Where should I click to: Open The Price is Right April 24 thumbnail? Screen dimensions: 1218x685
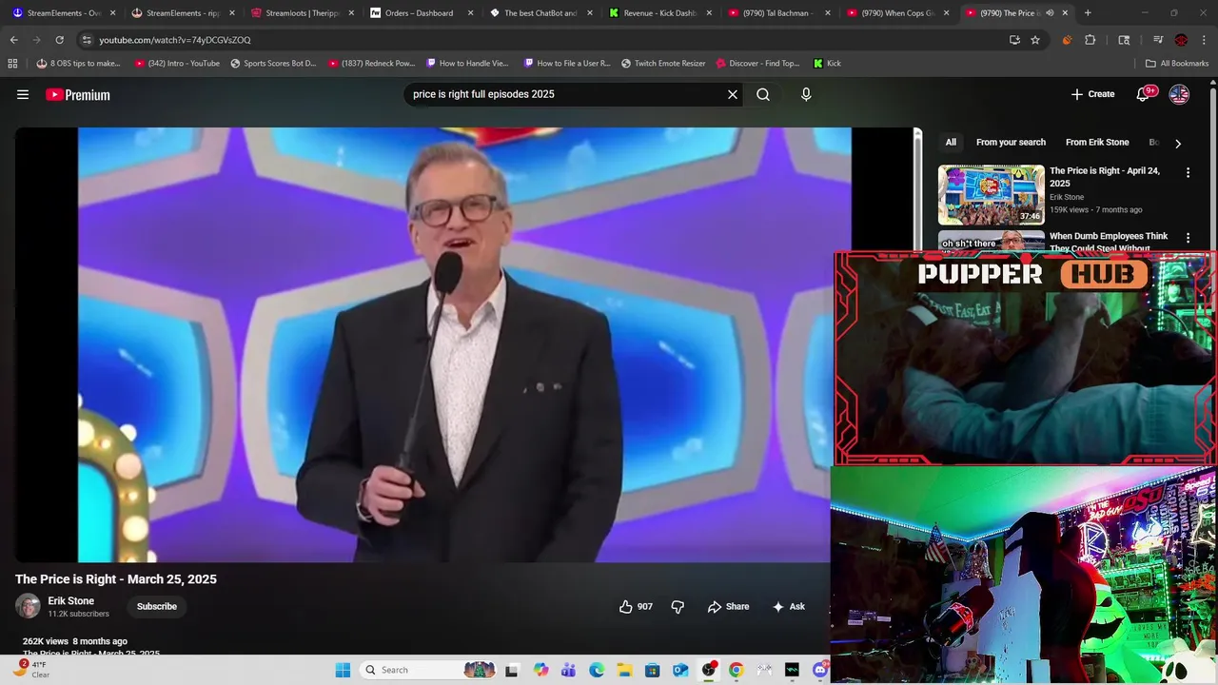(991, 195)
